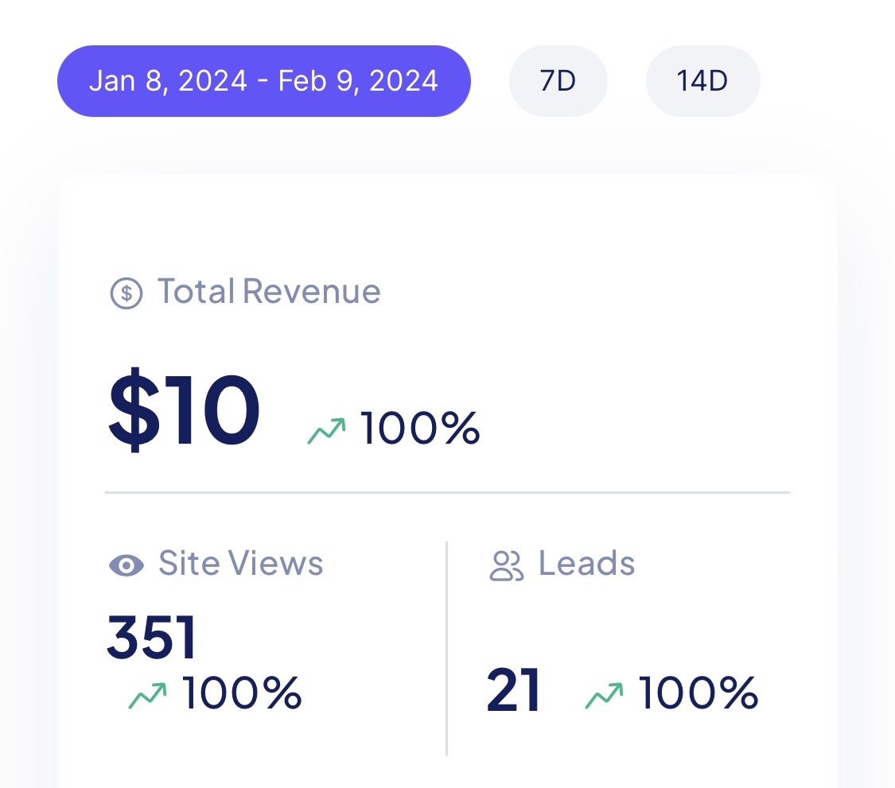This screenshot has width=895, height=788.
Task: Click the trend arrow under Site Views count
Action: [x=148, y=696]
